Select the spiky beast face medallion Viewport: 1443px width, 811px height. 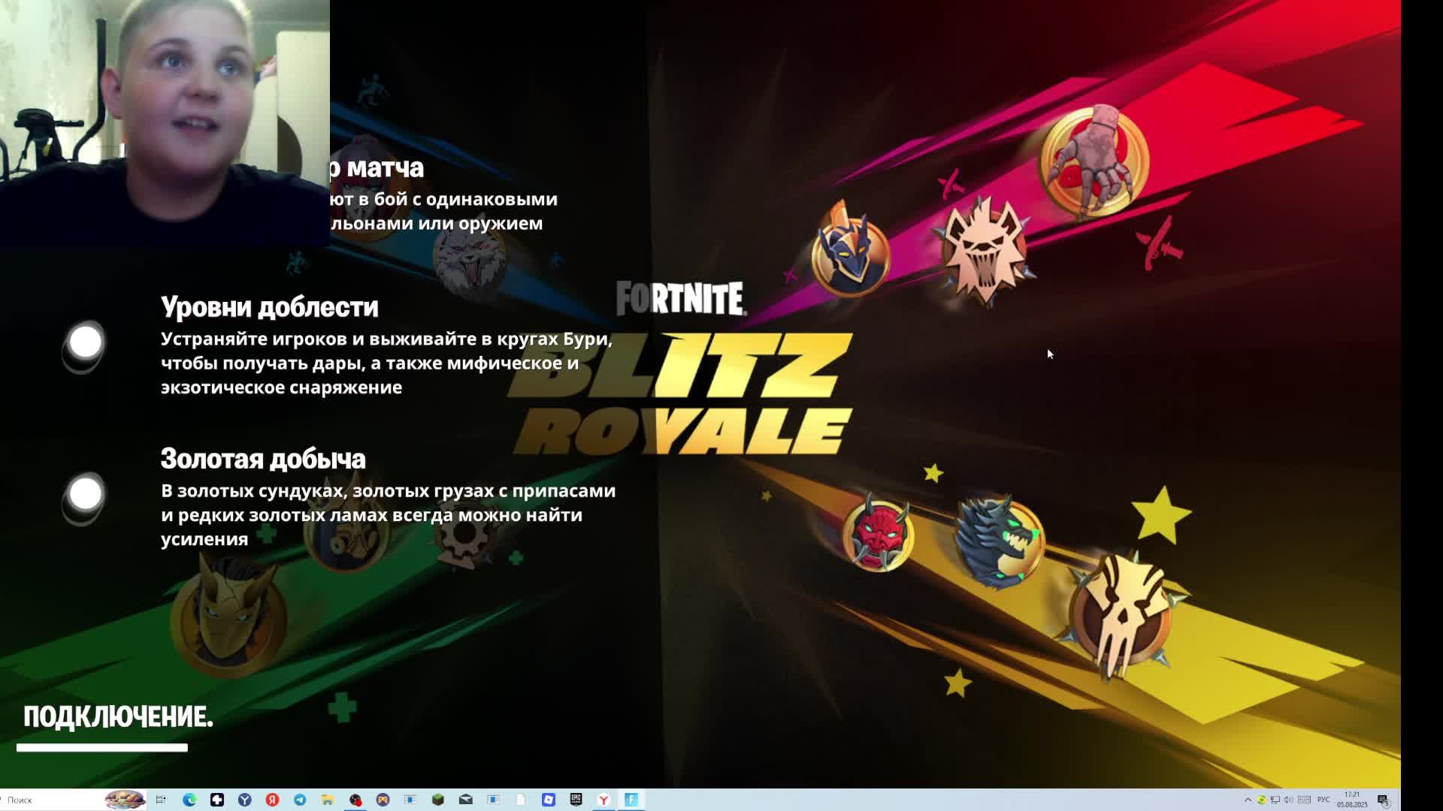click(x=985, y=252)
